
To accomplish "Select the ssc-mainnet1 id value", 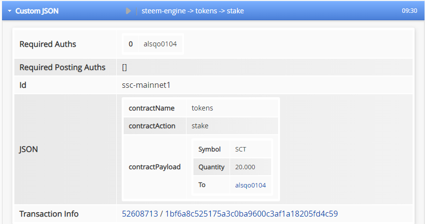I will tap(146, 85).
